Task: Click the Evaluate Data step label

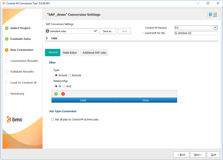Action: click(x=20, y=39)
